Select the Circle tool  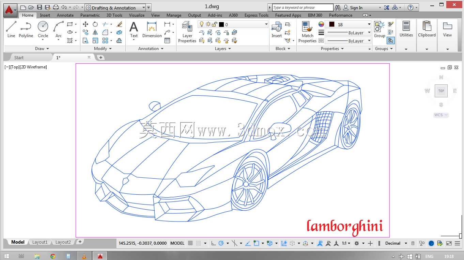pyautogui.click(x=43, y=30)
